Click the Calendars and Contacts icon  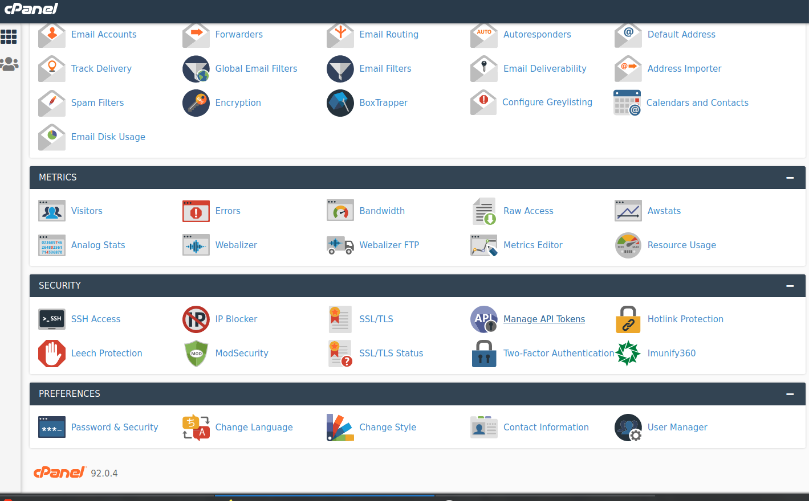[627, 102]
